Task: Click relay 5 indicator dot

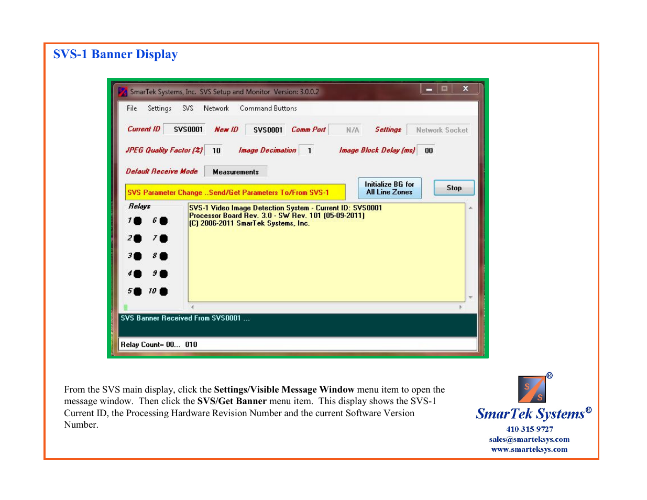Action: point(138,291)
